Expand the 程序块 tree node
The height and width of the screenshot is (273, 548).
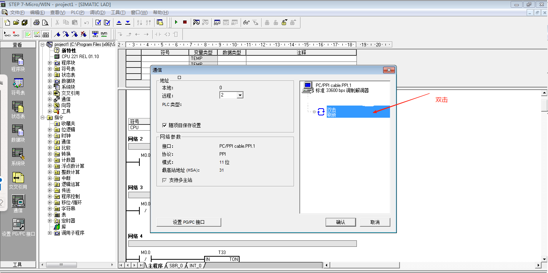tap(50, 63)
